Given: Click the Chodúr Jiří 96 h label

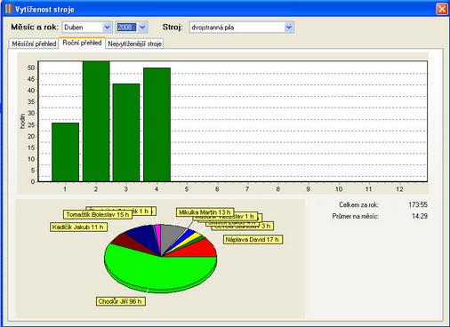Looking at the screenshot, I should tap(121, 301).
